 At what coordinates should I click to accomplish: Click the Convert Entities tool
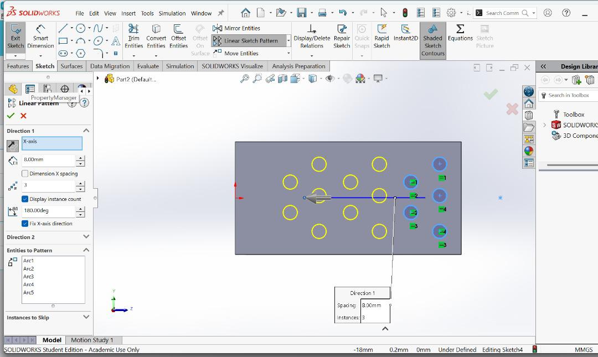coord(156,37)
